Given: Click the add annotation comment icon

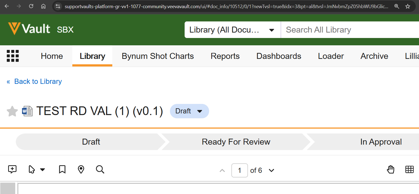Looking at the screenshot, I should 12,170.
